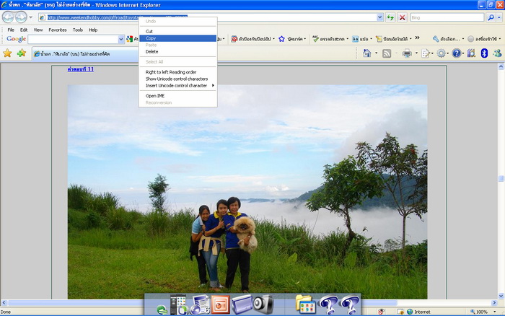The height and width of the screenshot is (316, 505).
Task: Toggle Right to left Reading order
Action: (x=171, y=72)
